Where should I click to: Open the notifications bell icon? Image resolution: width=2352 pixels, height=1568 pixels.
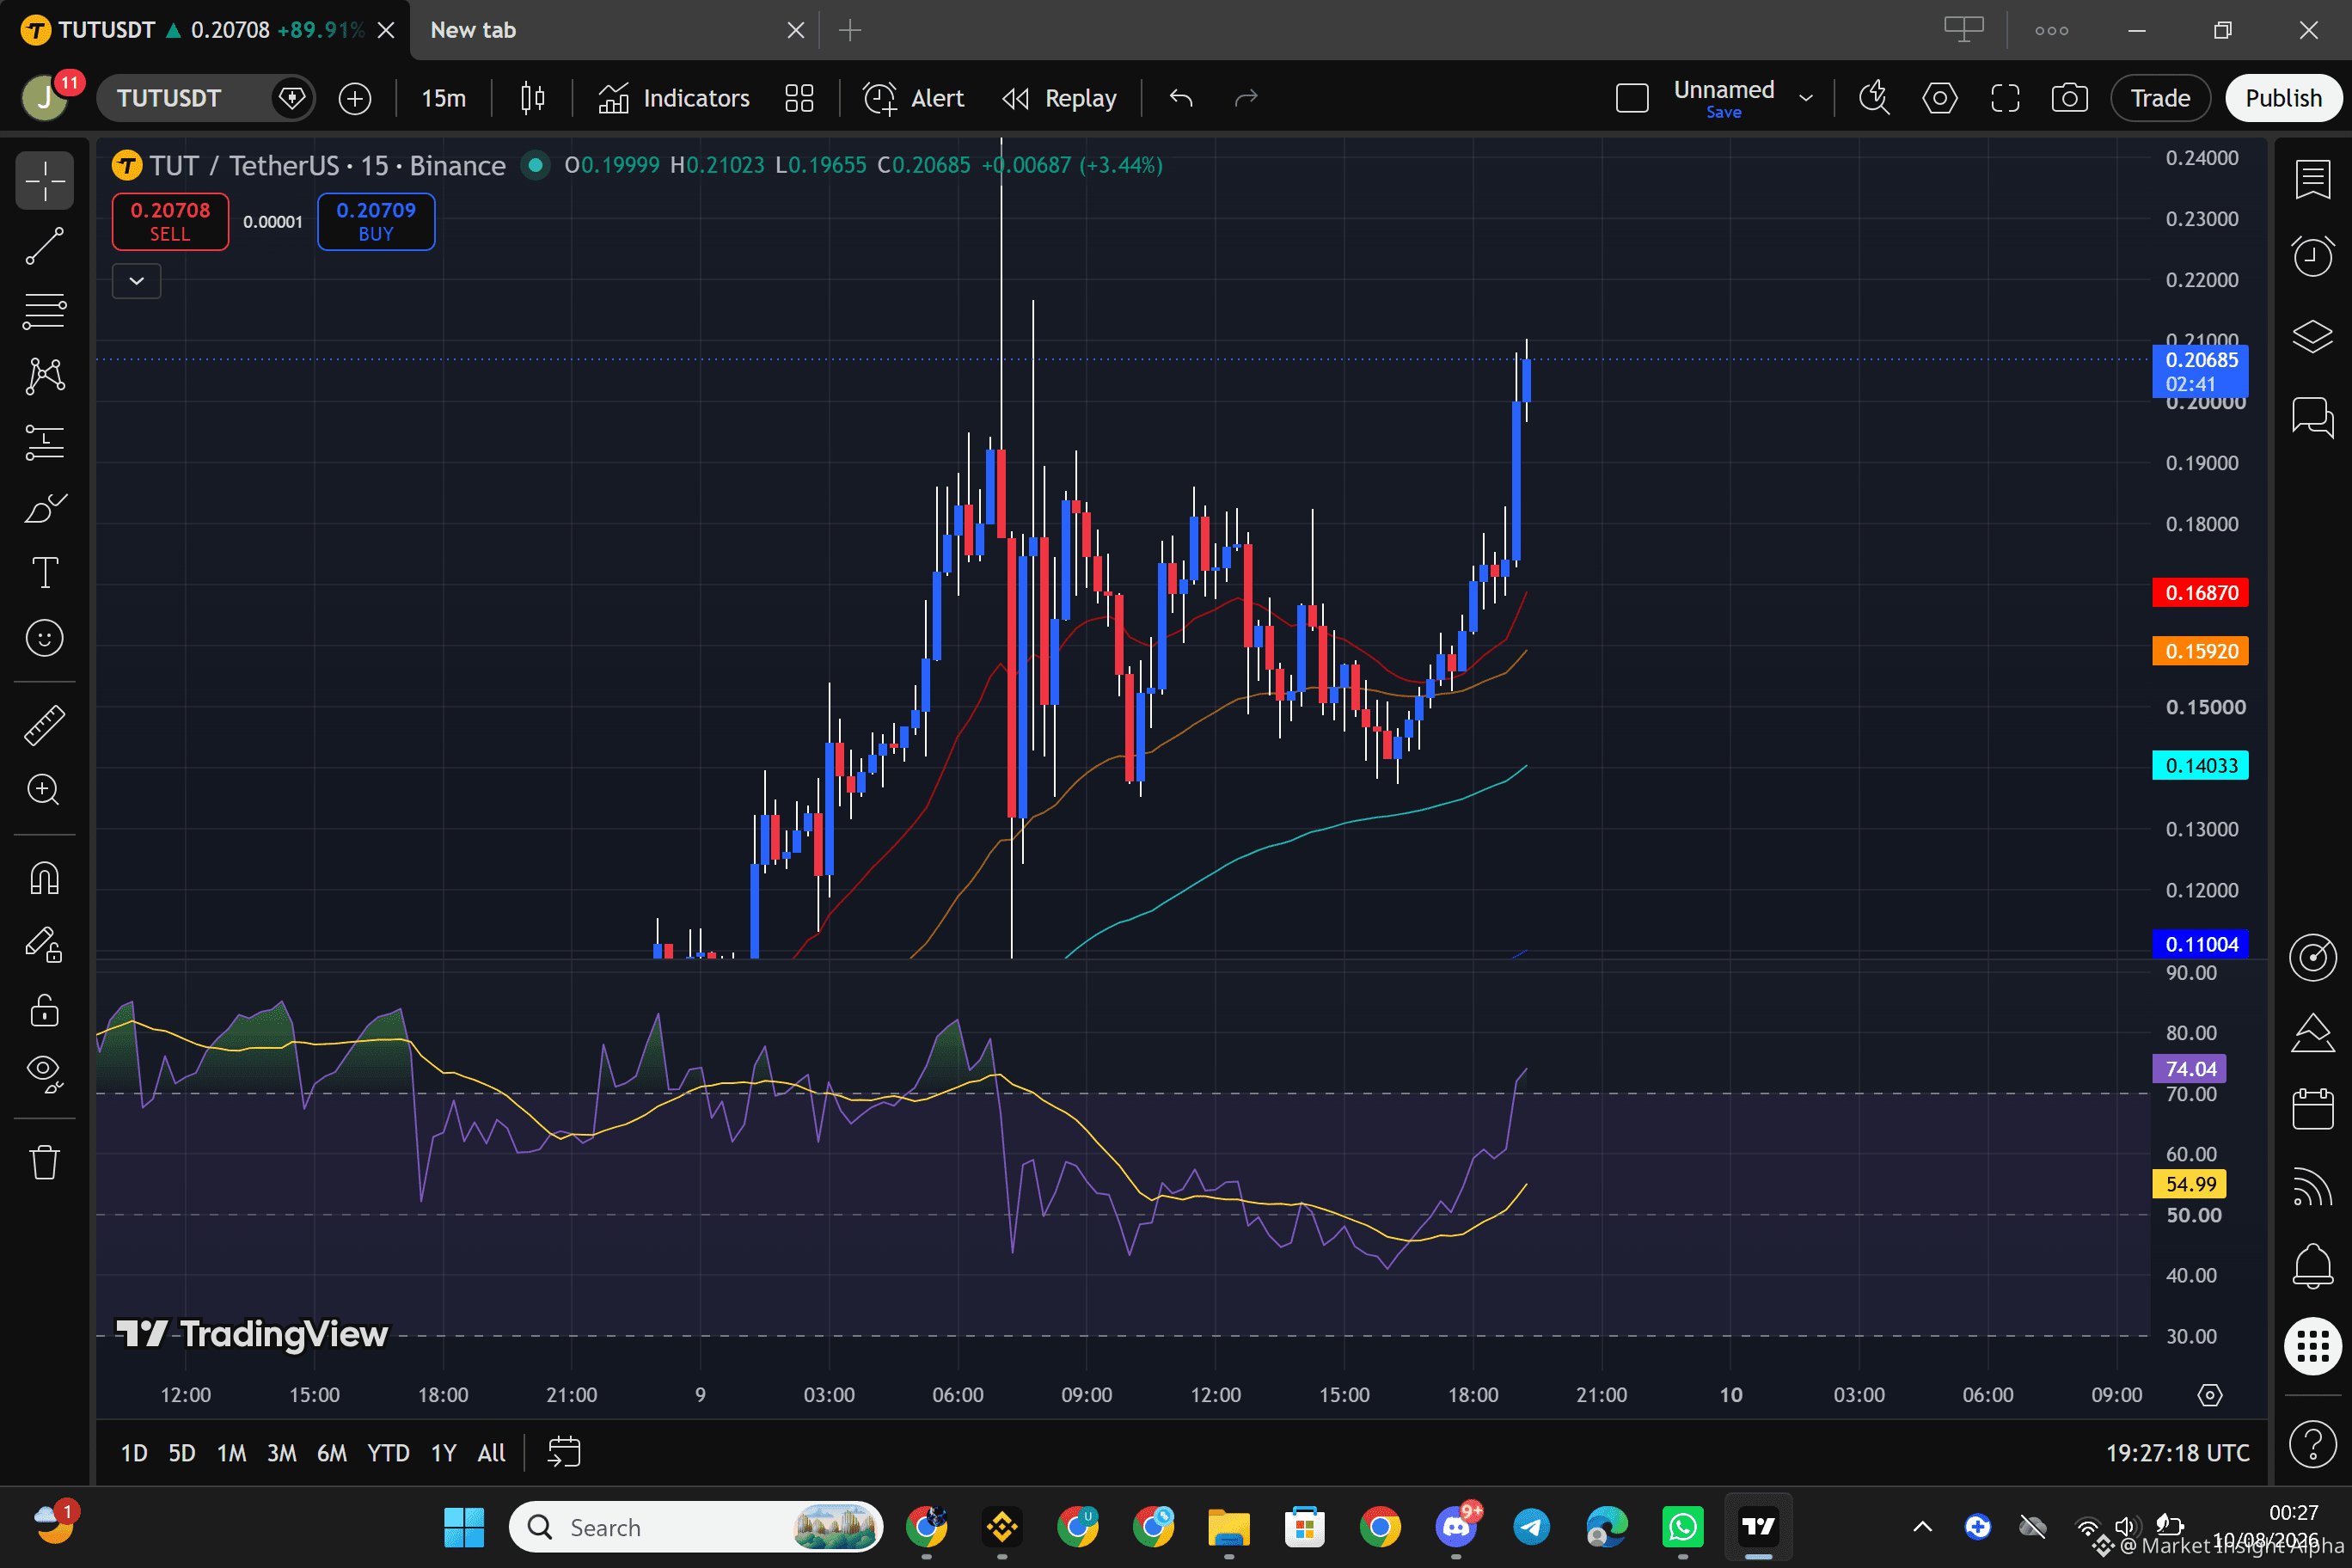pyautogui.click(x=2313, y=1266)
